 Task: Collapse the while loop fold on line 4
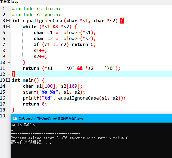point(8,27)
